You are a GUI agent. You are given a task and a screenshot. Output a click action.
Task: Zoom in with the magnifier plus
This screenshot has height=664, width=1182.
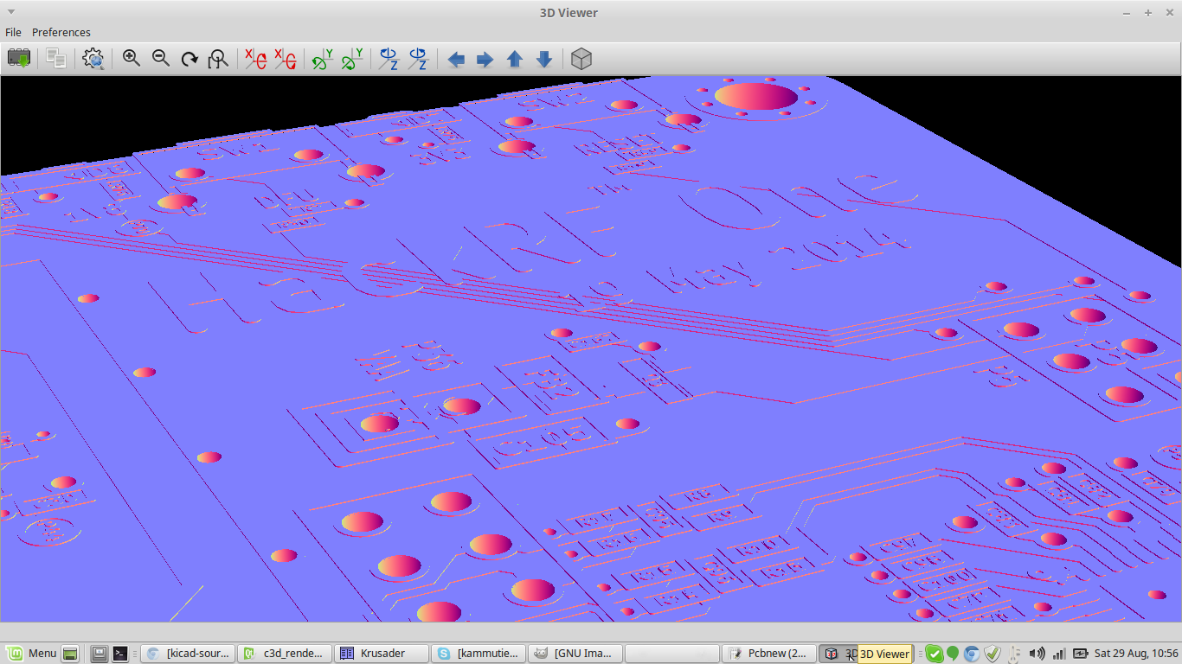(x=132, y=59)
